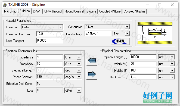Close the TXLINE 2003 window
The height and width of the screenshot is (106, 180).
[172, 5]
